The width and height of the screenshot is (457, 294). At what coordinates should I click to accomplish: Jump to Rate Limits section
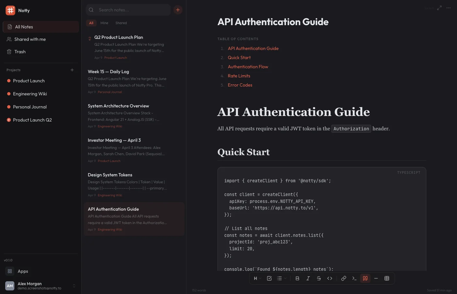tap(239, 76)
